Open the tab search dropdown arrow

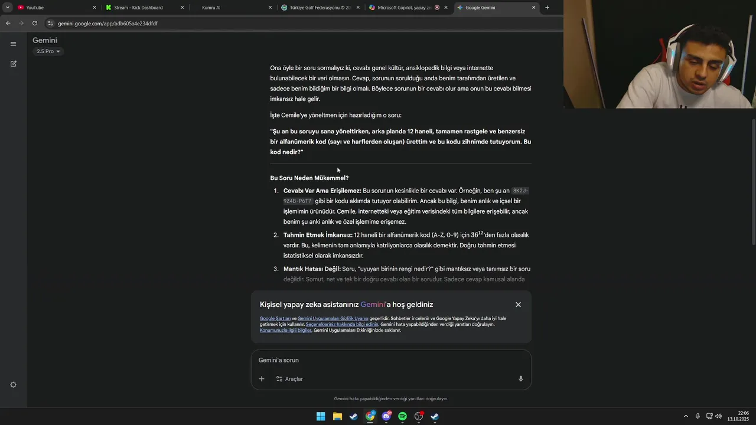[7, 8]
